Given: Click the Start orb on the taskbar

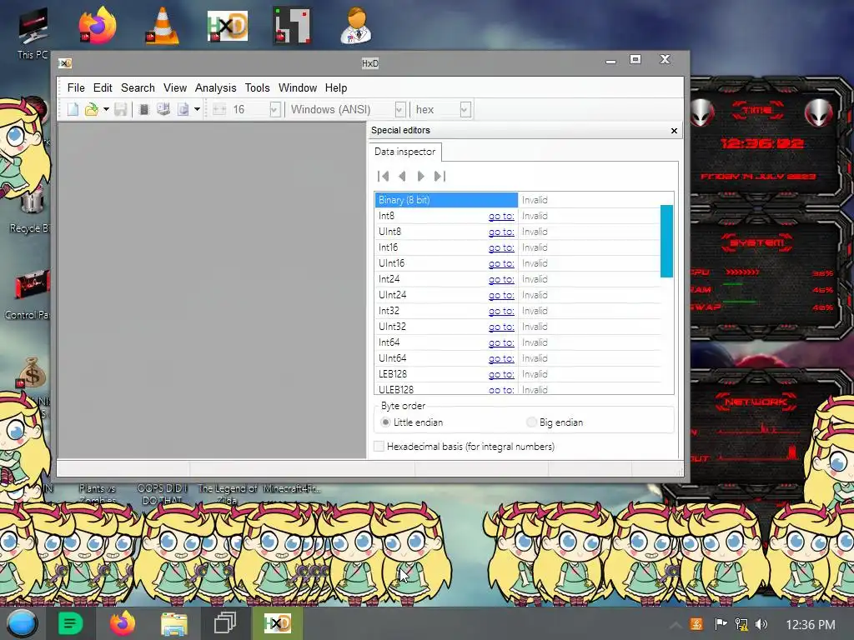Looking at the screenshot, I should coord(22,623).
